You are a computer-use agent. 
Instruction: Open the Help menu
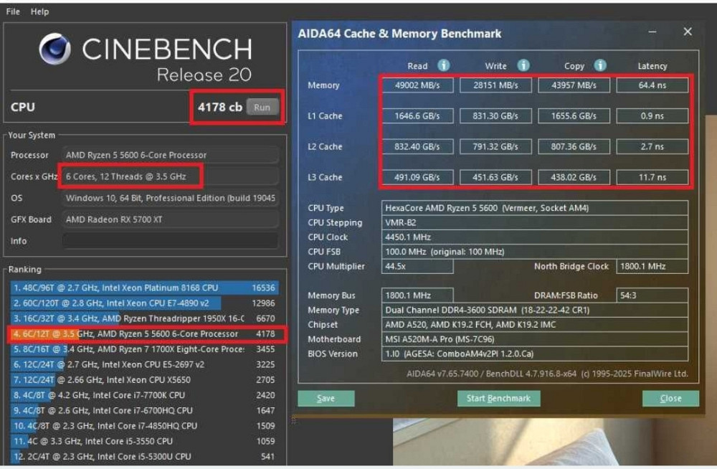pyautogui.click(x=39, y=11)
